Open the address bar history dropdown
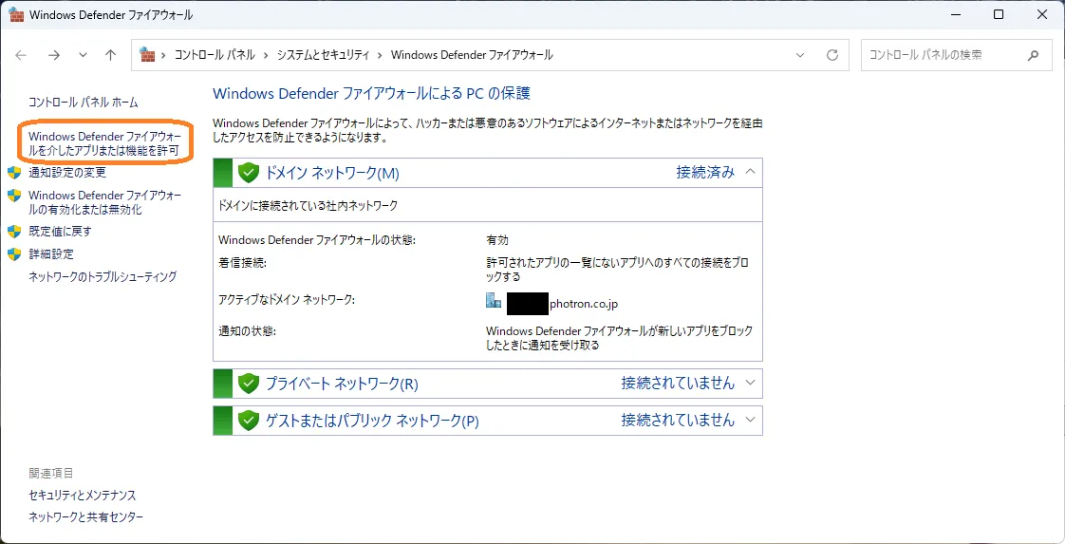 (x=800, y=56)
